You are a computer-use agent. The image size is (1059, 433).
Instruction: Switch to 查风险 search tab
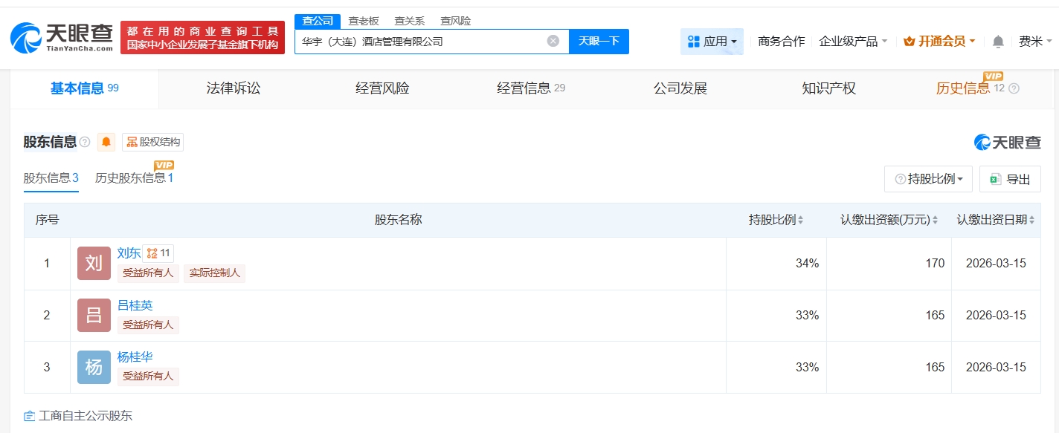pyautogui.click(x=455, y=21)
